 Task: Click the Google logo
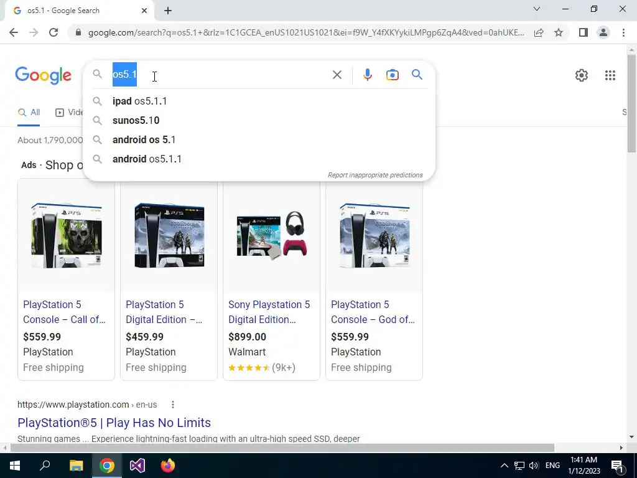pyautogui.click(x=43, y=75)
